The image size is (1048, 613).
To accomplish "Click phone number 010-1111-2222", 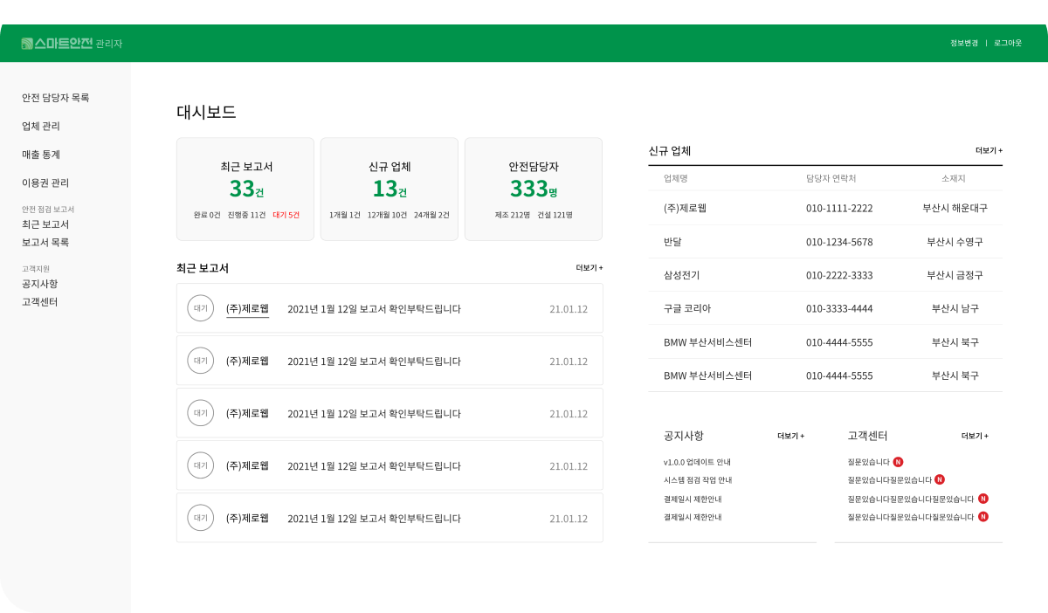I will click(x=839, y=208).
